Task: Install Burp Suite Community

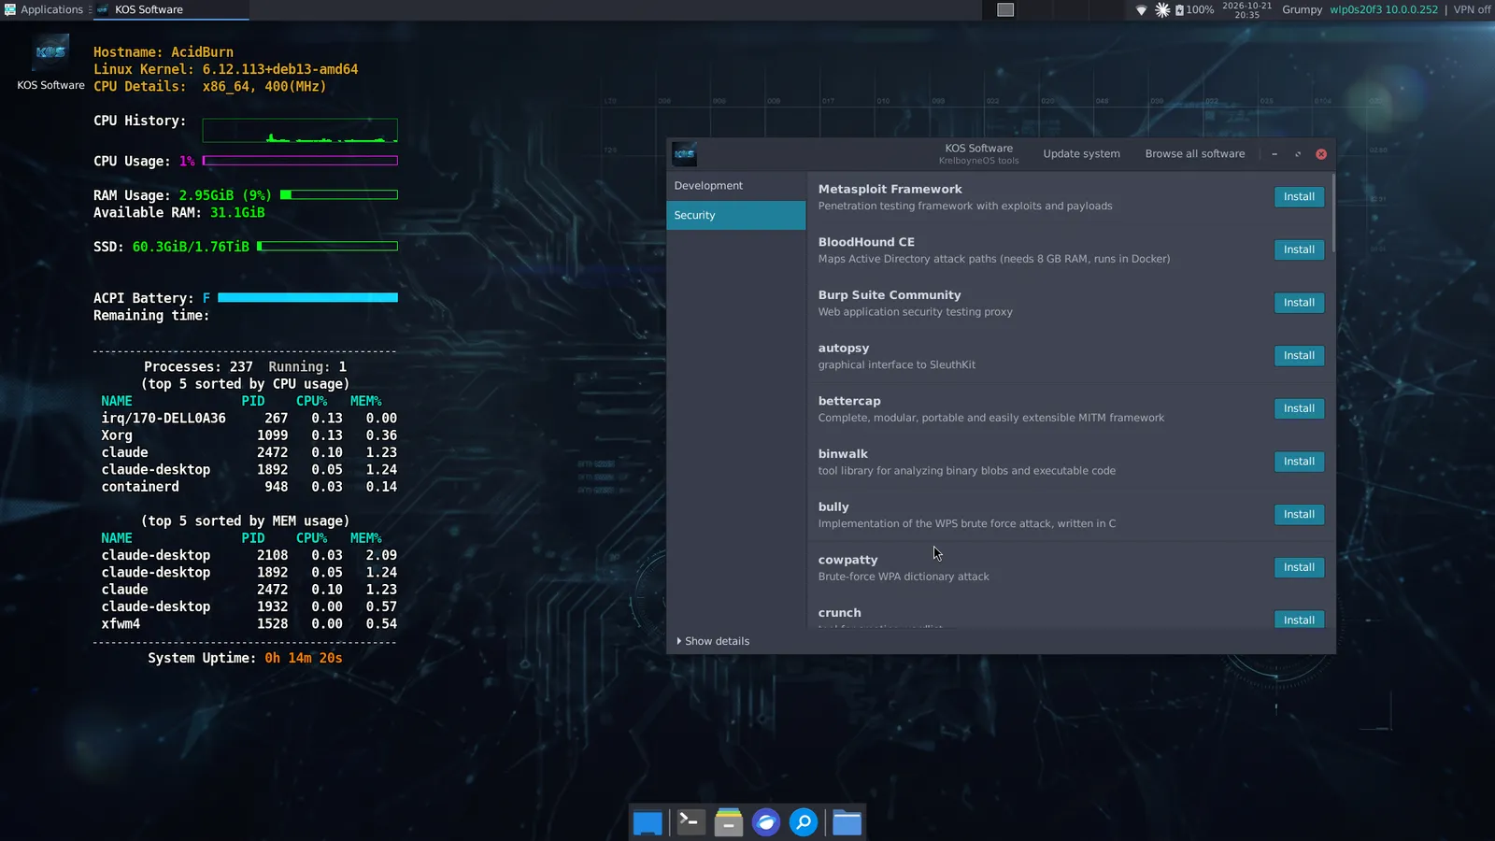Action: tap(1299, 303)
